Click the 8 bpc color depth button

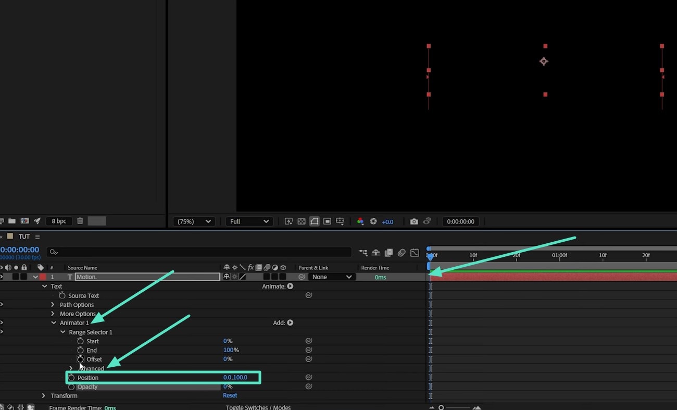point(58,221)
